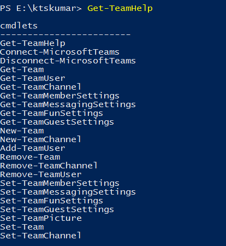Click the Get-TeamChannel line
This screenshot has height=246, width=226.
click(40, 87)
